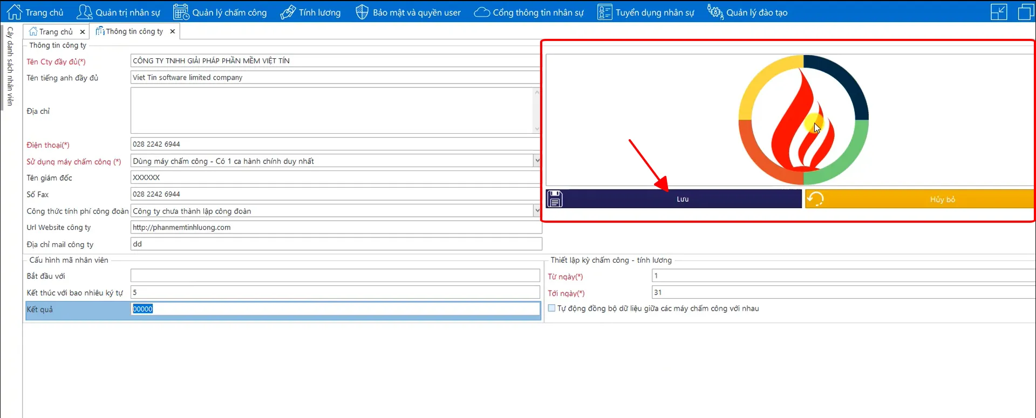Focus the Tên Cty đầy đủ field
Screen dimensions: 1036x418
335,60
